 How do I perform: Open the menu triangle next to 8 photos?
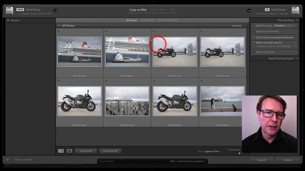tap(244, 26)
